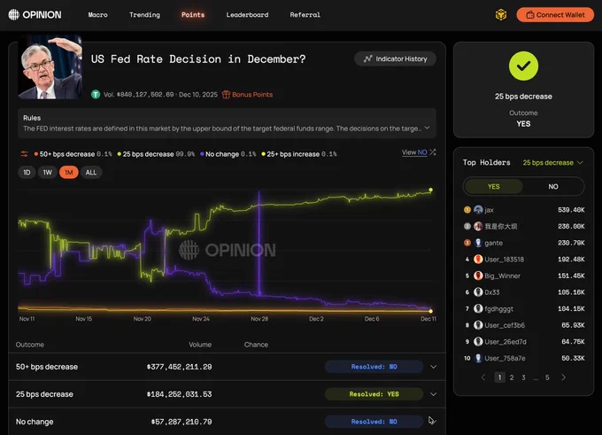
Task: Expand the No change row chevron
Action: [x=433, y=422]
